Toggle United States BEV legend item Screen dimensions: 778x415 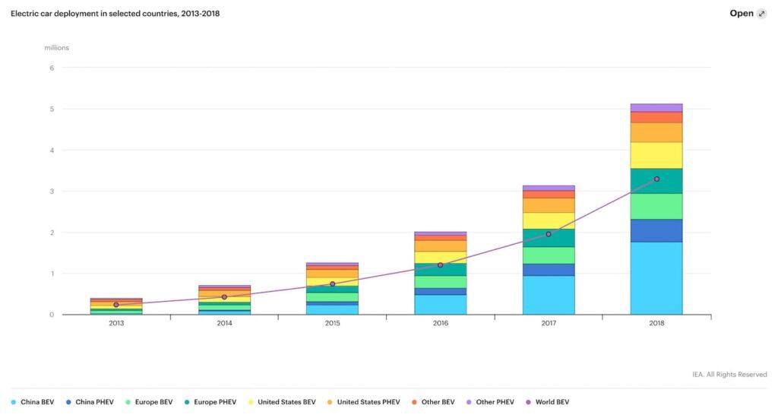(284, 402)
